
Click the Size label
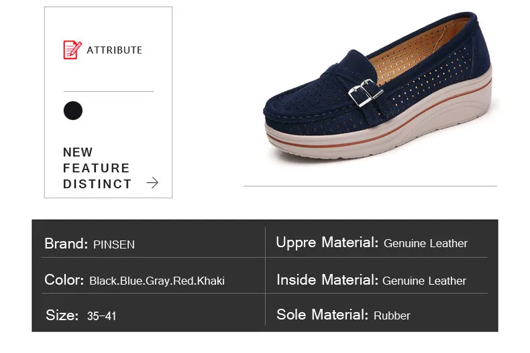pos(62,315)
